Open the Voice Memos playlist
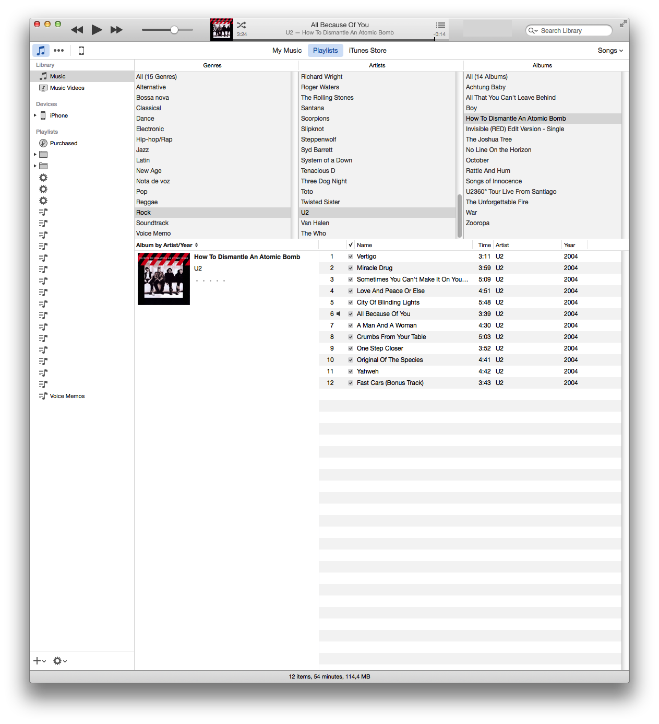The height and width of the screenshot is (724, 659). tap(82, 396)
